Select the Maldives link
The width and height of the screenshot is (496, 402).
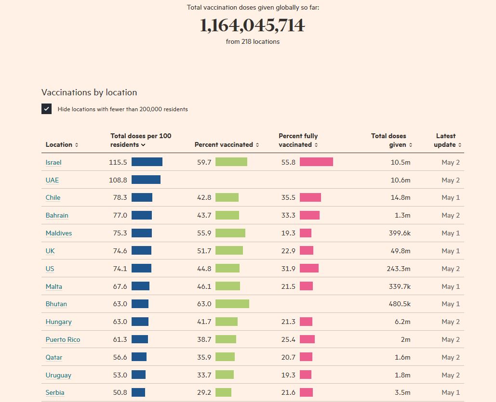[59, 233]
